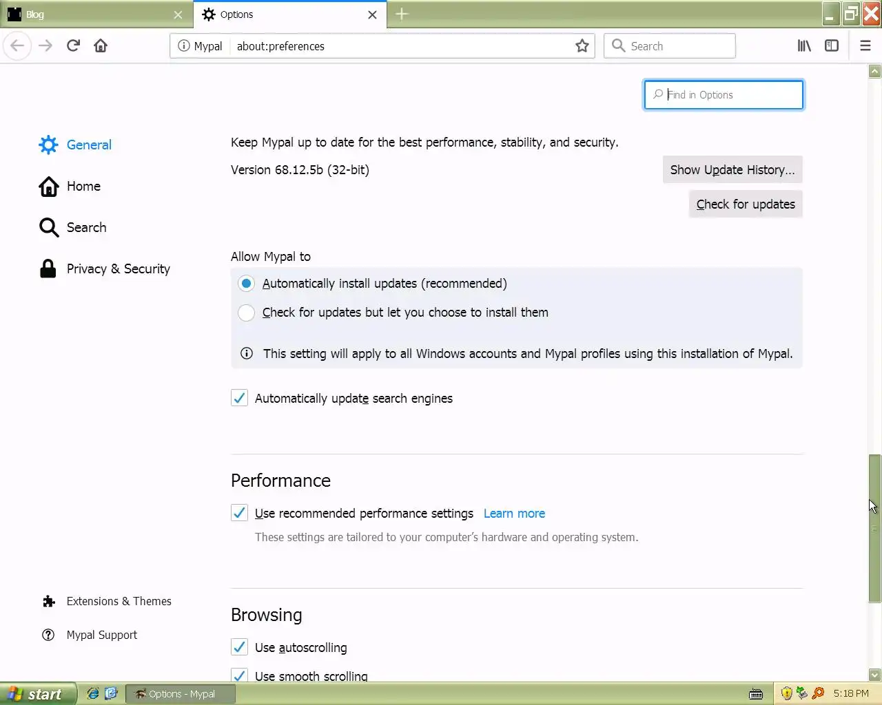
Task: Show site information icon near Mypal
Action: click(x=184, y=46)
